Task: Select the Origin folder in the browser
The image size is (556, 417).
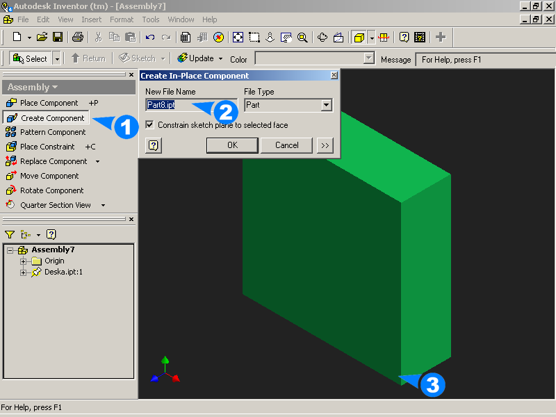Action: [x=54, y=261]
